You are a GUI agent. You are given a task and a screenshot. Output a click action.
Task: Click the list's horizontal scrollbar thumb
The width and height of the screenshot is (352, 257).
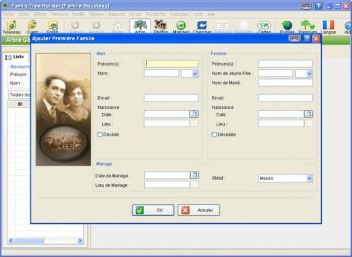pyautogui.click(x=29, y=241)
